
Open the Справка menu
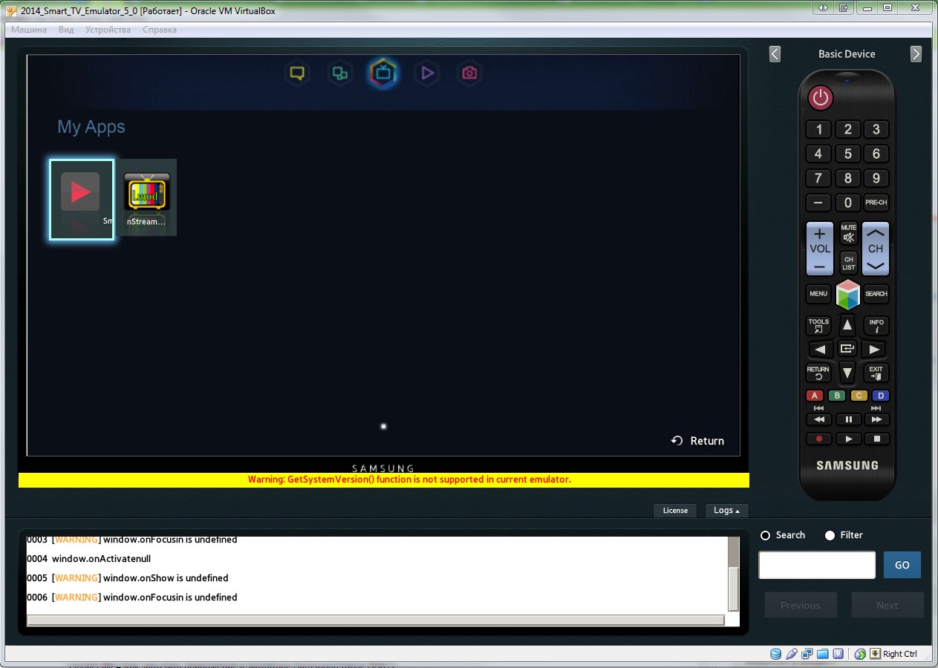tap(160, 30)
